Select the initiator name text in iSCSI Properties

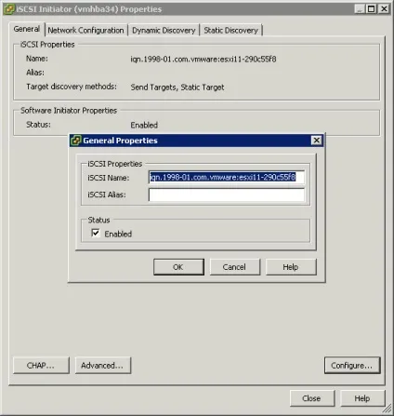[204, 59]
